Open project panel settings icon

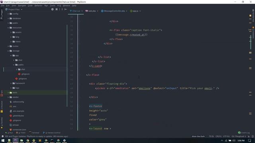coord(62,10)
